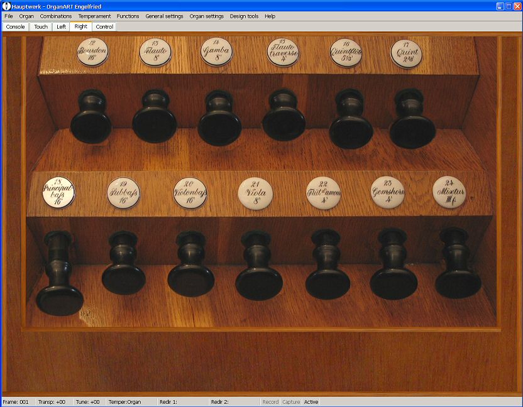Engage the Subbass 16' stop knob
523x407 pixels.
124,278
